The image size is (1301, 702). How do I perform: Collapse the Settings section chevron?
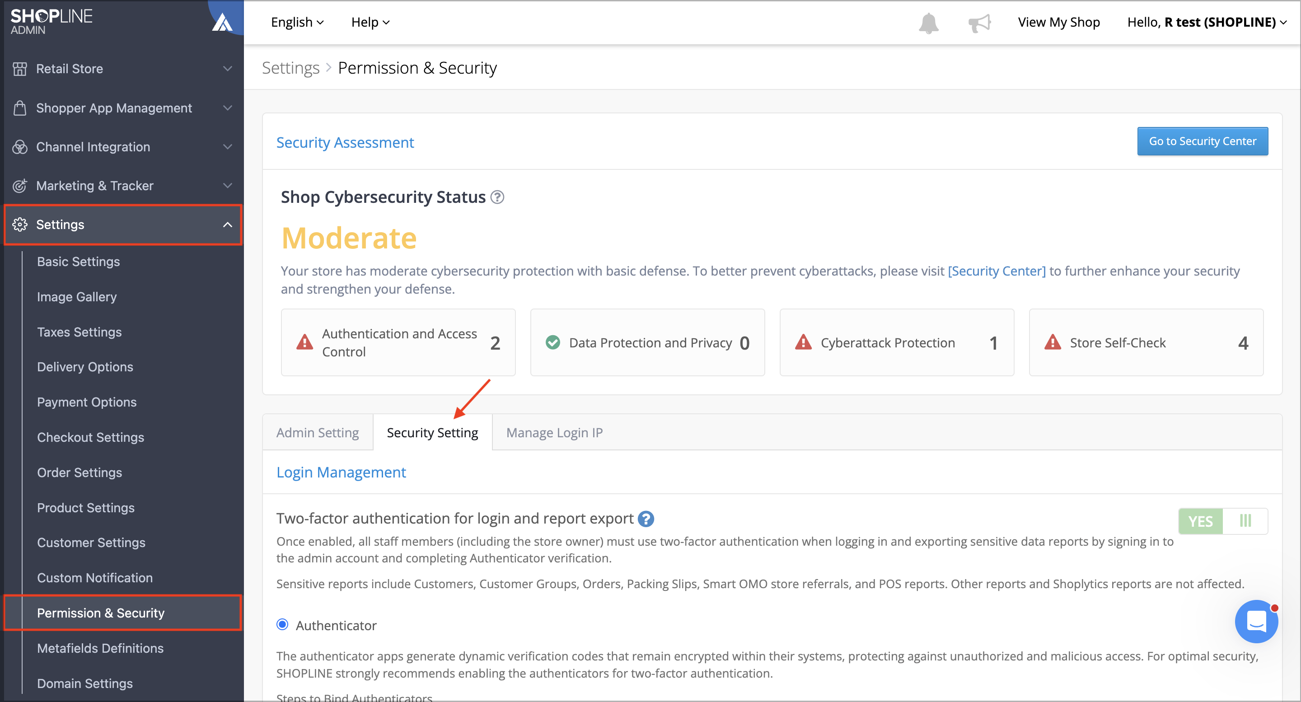point(228,225)
